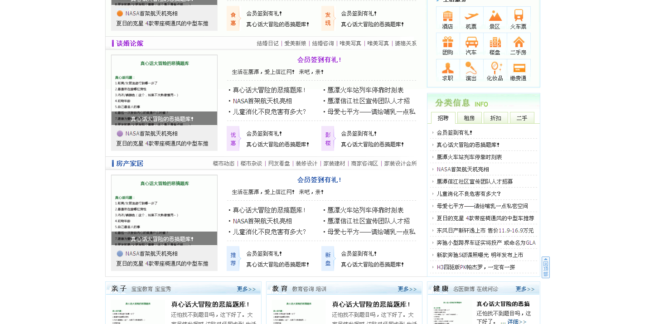Switch to the 租房 rental tab
The width and height of the screenshot is (645, 324).
(469, 118)
